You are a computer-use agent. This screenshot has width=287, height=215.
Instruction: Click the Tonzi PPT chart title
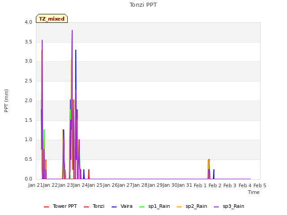click(143, 5)
